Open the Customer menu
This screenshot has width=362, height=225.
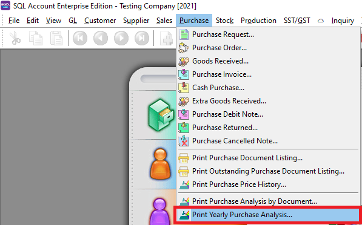100,21
